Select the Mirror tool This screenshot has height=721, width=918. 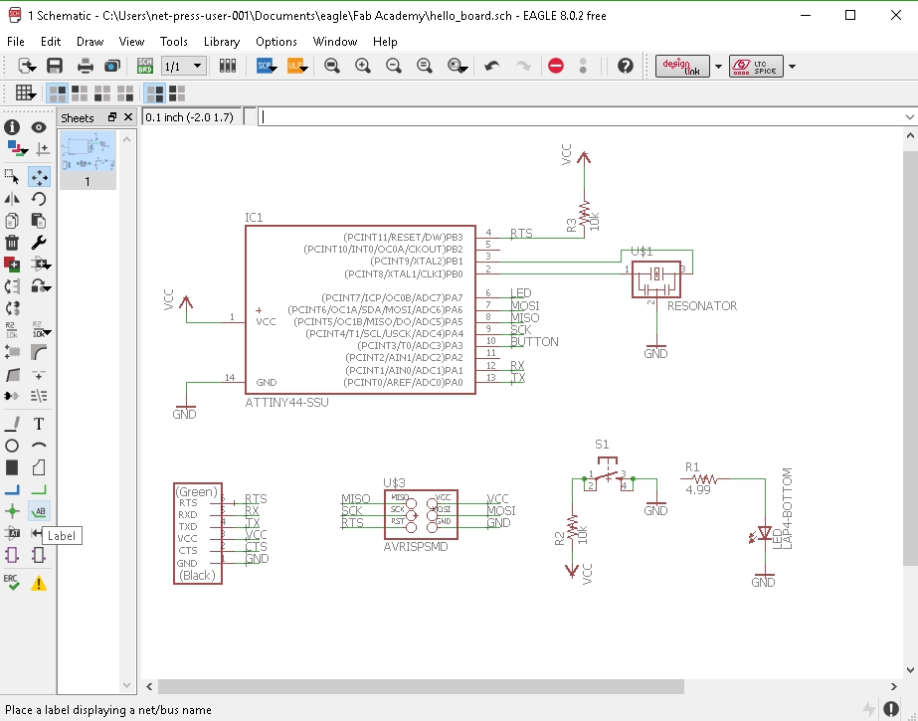12,199
